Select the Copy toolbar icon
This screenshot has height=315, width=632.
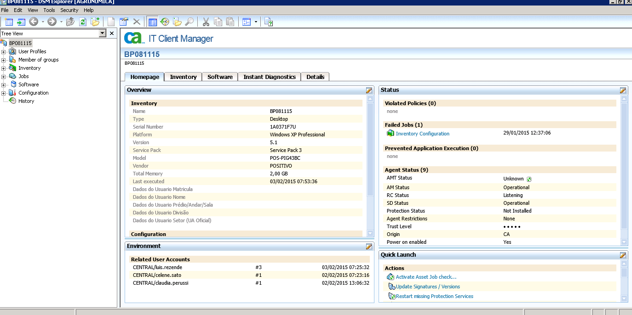pyautogui.click(x=218, y=22)
